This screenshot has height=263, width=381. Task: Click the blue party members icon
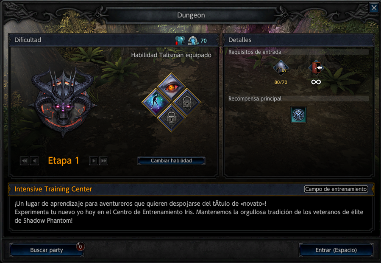coord(180,40)
